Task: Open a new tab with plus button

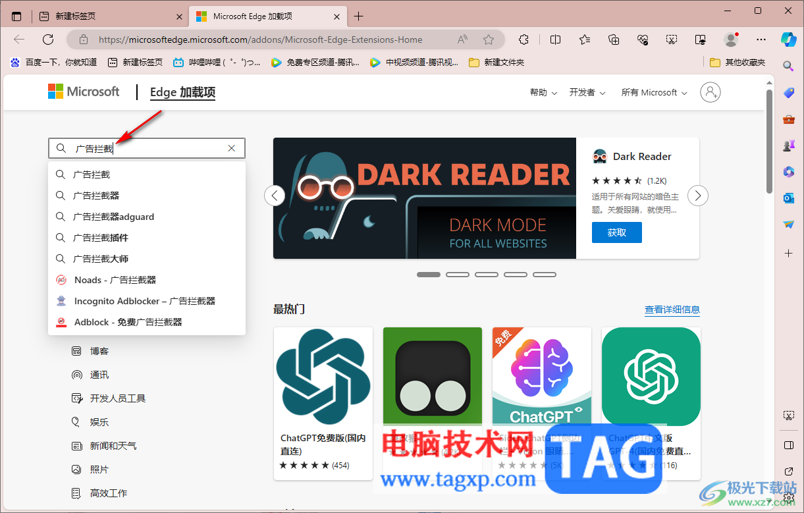Action: (358, 16)
